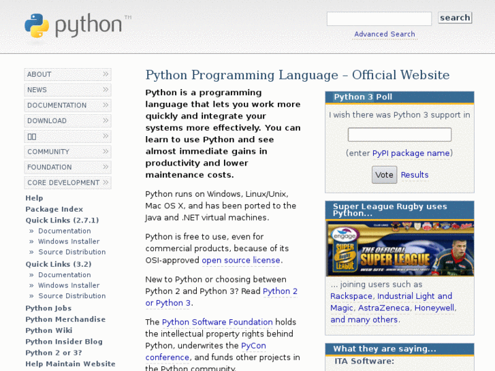Submit poll with the Vote button

tap(384, 174)
